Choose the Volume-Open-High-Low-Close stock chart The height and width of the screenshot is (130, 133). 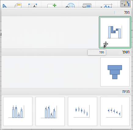pyautogui.click(x=18, y=111)
